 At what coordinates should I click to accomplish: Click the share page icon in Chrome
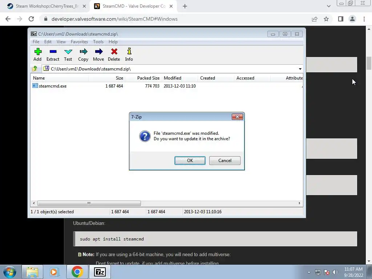pos(315,19)
